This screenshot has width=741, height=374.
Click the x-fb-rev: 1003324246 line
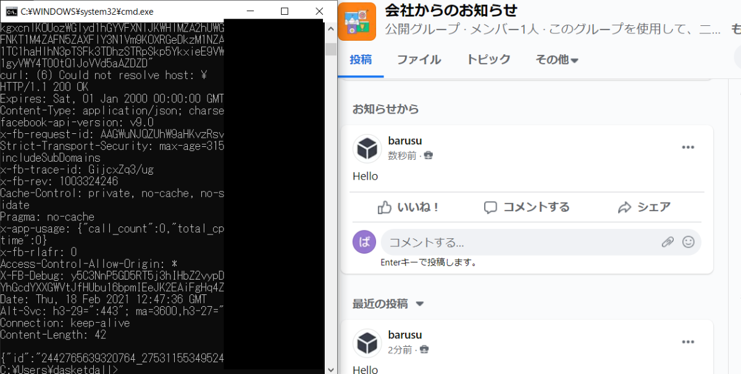(59, 181)
